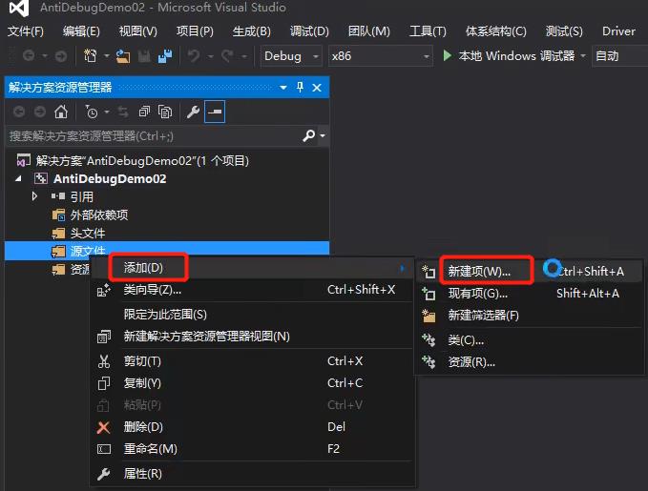Screen dimensions: 648x491
Task: Choose 属性(R) from context menu
Action: click(252, 474)
